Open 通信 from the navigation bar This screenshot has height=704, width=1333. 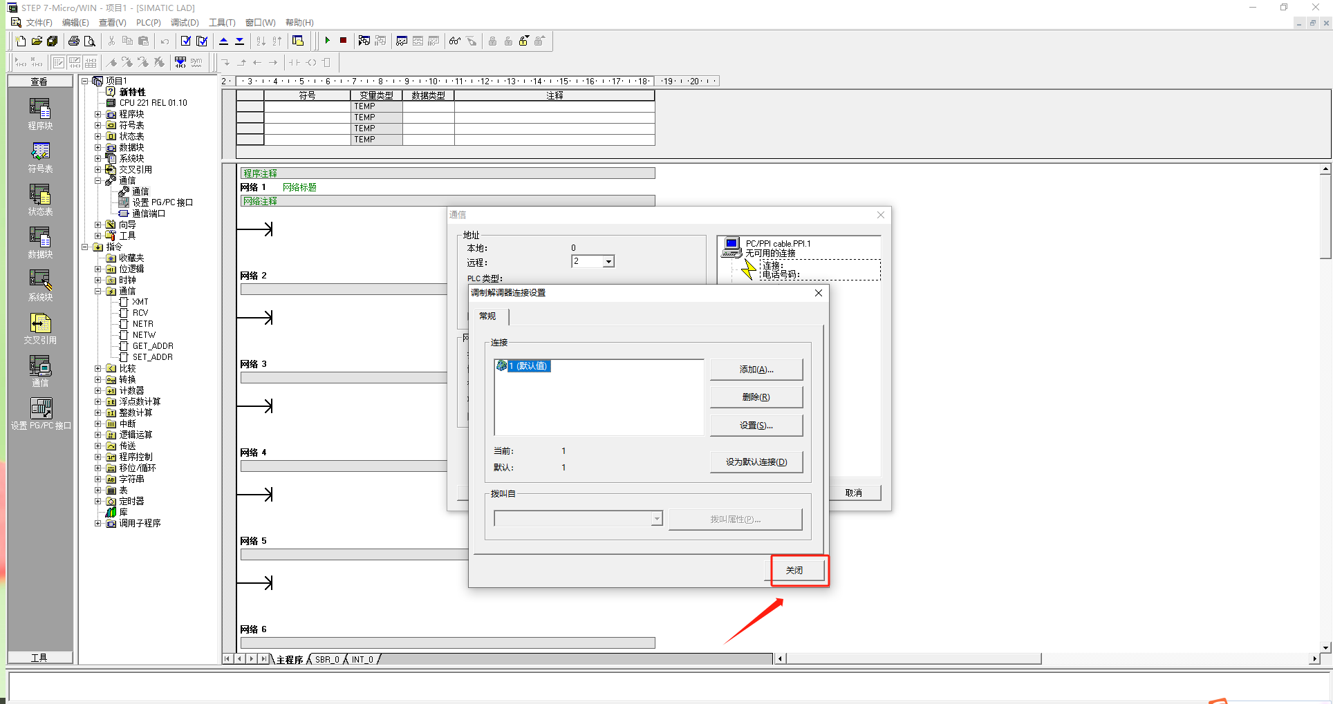pos(40,372)
